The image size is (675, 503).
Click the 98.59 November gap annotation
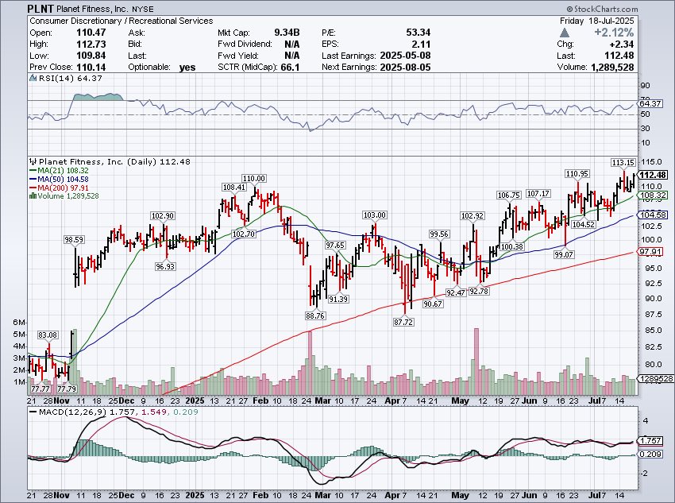(74, 239)
